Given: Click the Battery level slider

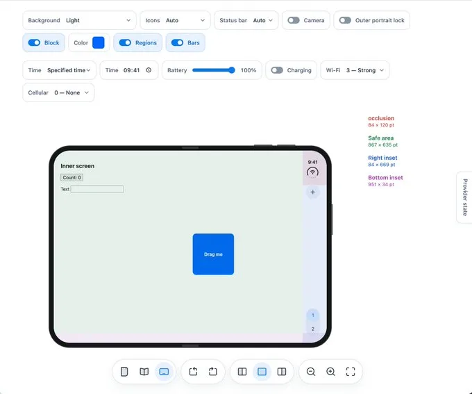Looking at the screenshot, I should (213, 70).
